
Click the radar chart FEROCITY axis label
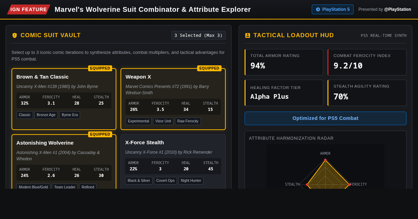click(358, 185)
